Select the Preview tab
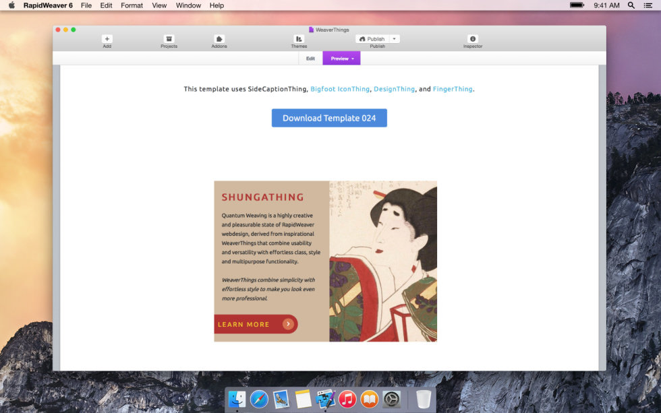 point(341,59)
